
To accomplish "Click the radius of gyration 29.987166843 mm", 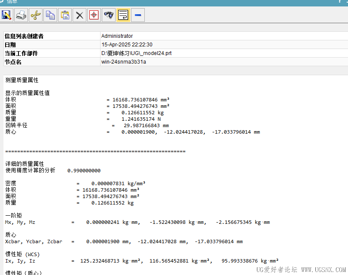I will (x=146, y=125).
